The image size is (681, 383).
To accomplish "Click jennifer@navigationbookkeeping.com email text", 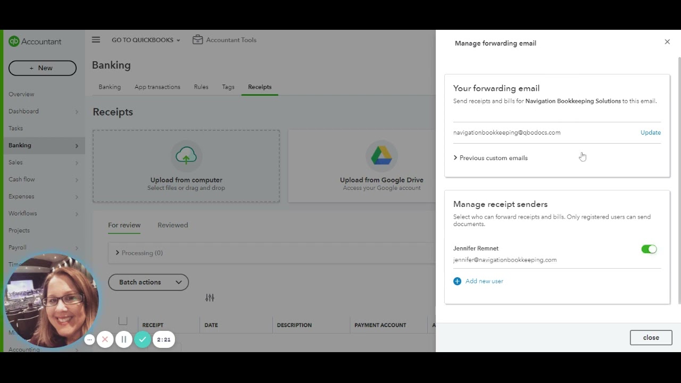I will coord(505,260).
